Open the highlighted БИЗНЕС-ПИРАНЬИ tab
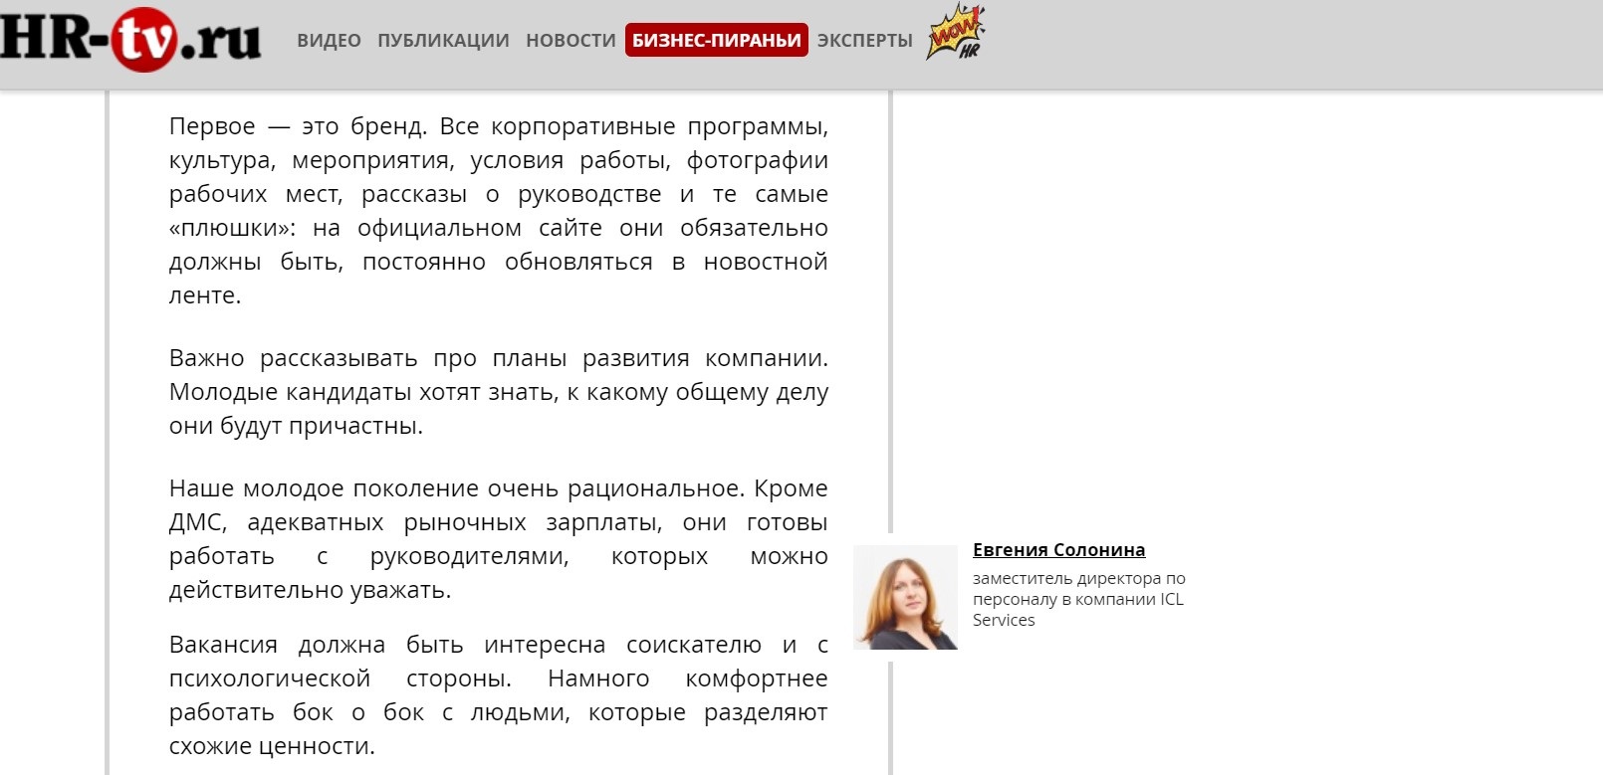Image resolution: width=1603 pixels, height=775 pixels. (716, 41)
